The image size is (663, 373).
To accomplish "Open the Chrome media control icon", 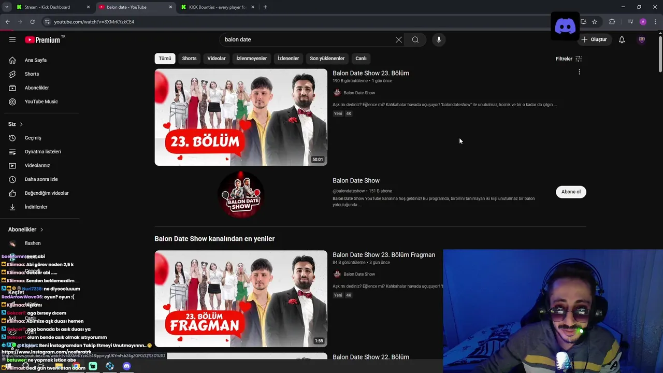I will [x=630, y=22].
